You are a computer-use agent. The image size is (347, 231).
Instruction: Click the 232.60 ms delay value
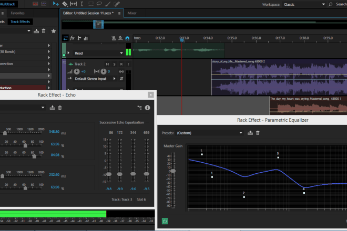54,175
